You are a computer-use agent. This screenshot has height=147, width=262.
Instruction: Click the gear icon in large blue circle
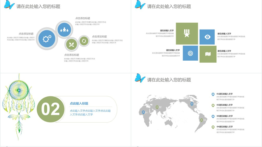click(47, 39)
